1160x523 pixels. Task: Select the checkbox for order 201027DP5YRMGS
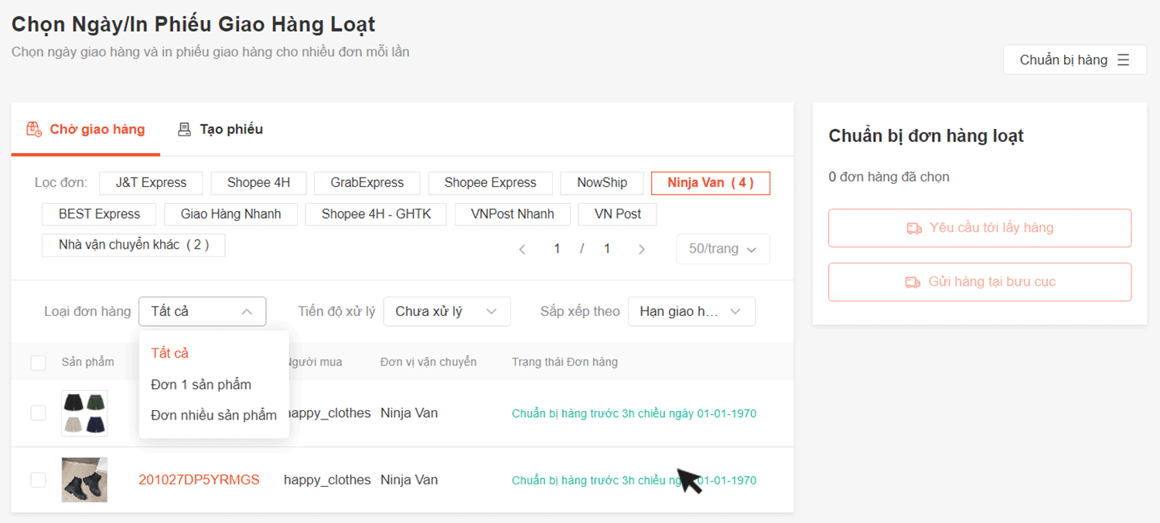[x=38, y=480]
